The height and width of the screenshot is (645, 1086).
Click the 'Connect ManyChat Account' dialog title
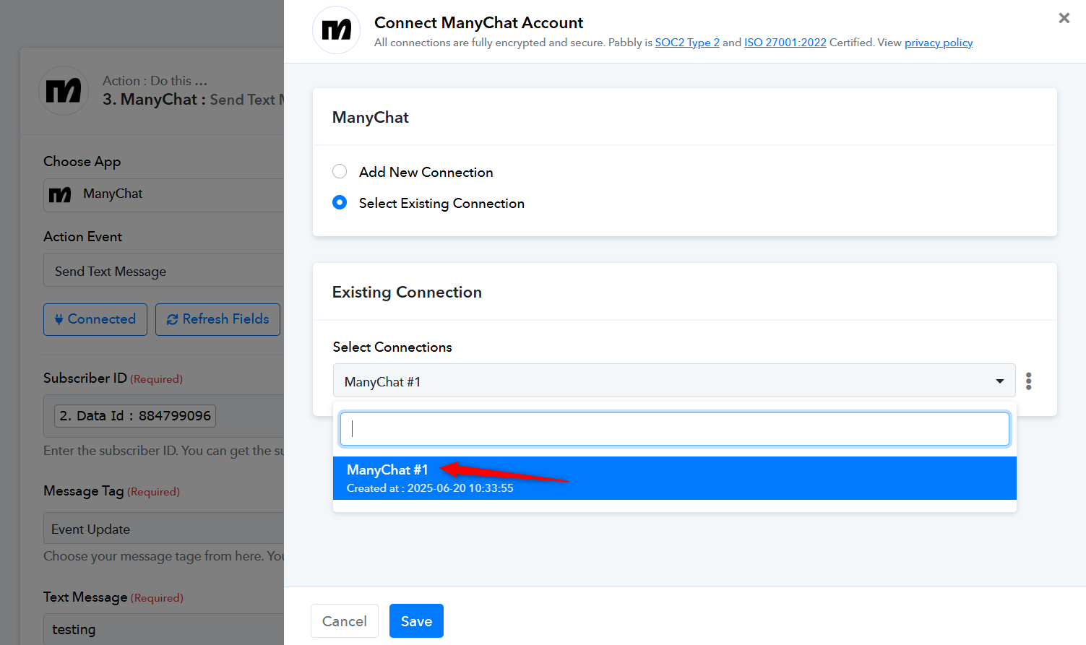tap(478, 23)
